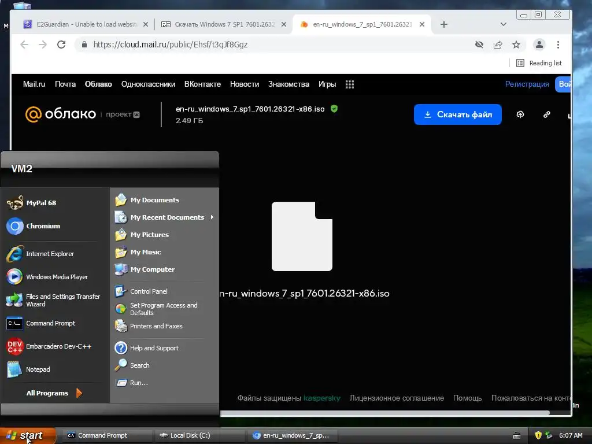Image resolution: width=592 pixels, height=444 pixels.
Task: Select the en-ru_windows_7_sp1 active tab
Action: click(362, 24)
